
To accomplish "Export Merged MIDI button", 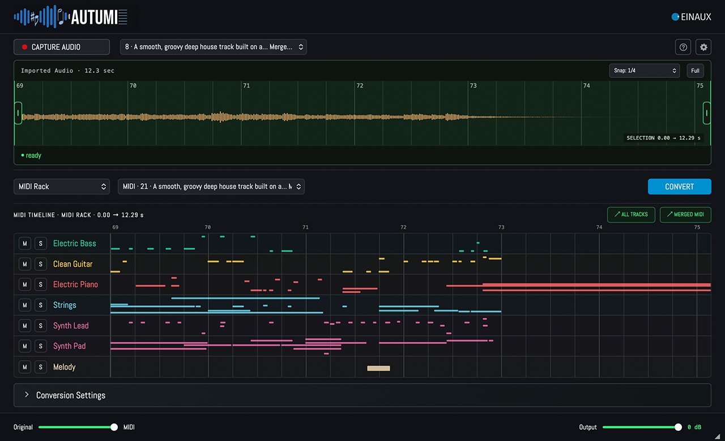I will pos(685,214).
